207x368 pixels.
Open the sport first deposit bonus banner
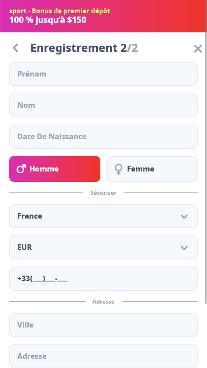103,16
